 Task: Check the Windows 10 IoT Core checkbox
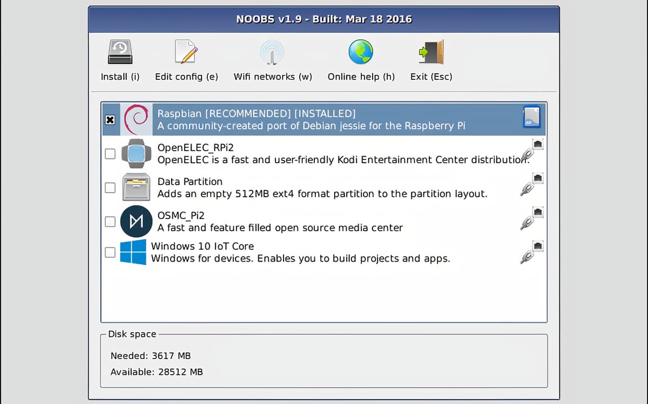click(x=110, y=252)
